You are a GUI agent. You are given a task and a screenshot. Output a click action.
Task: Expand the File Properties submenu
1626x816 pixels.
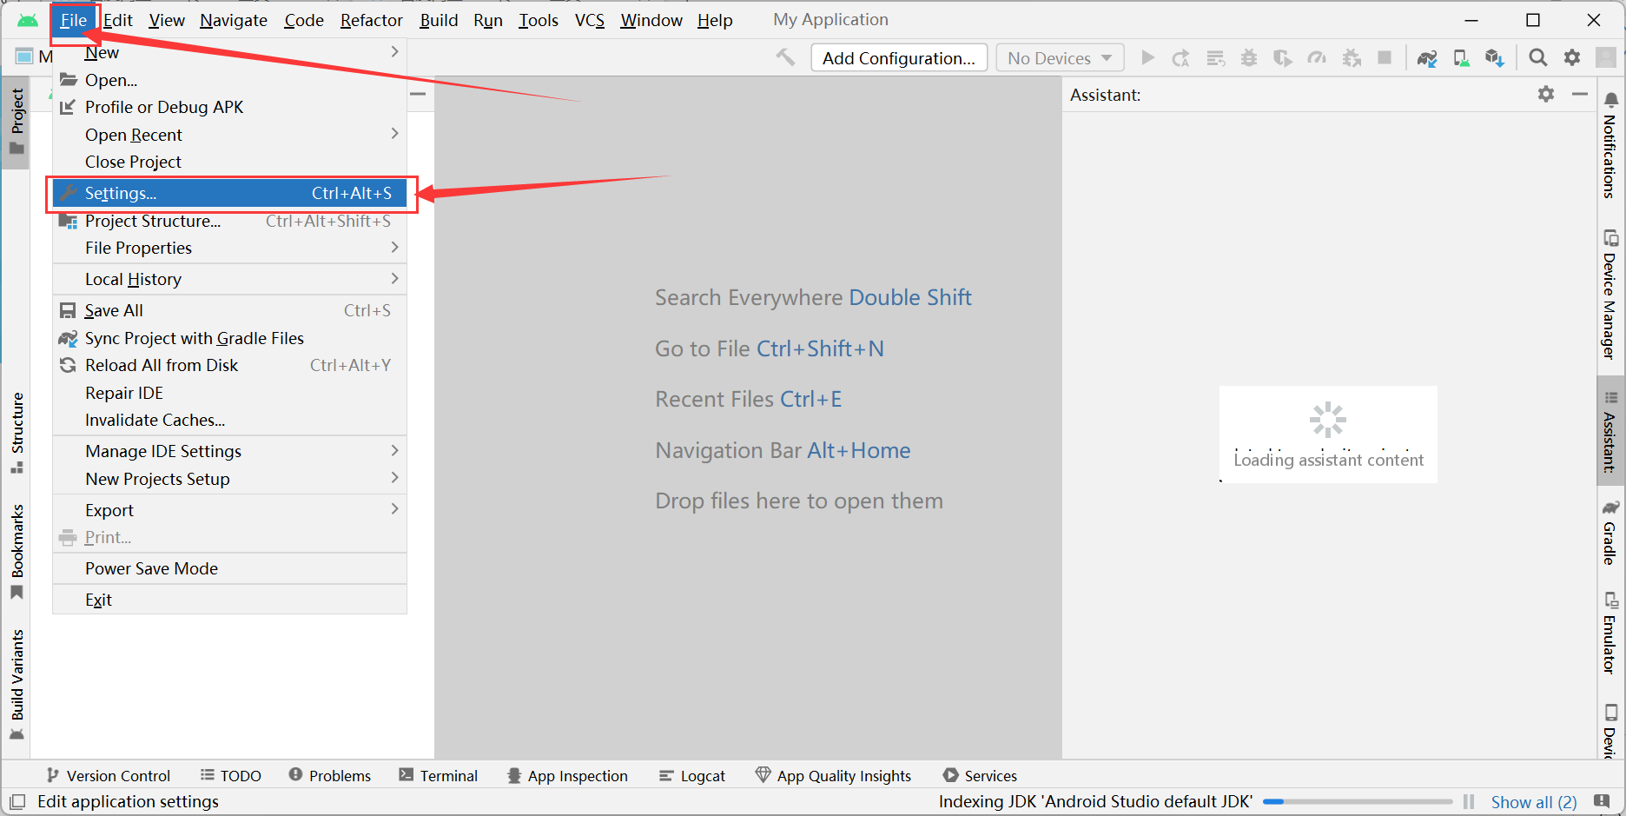(229, 248)
